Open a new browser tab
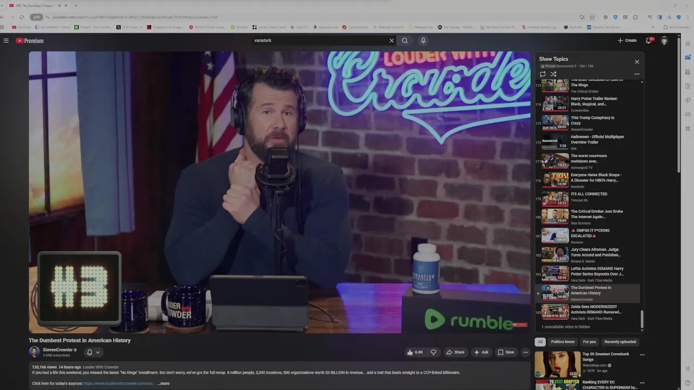694x390 pixels. (75, 5)
